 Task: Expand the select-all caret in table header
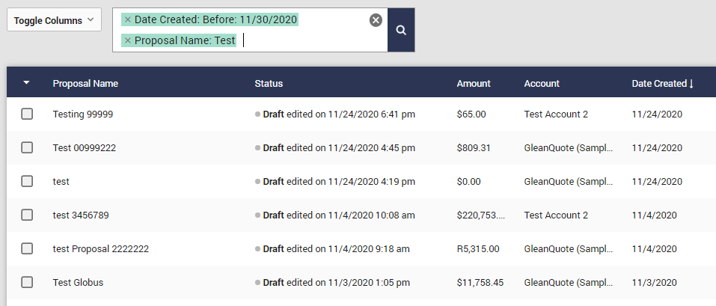click(27, 83)
